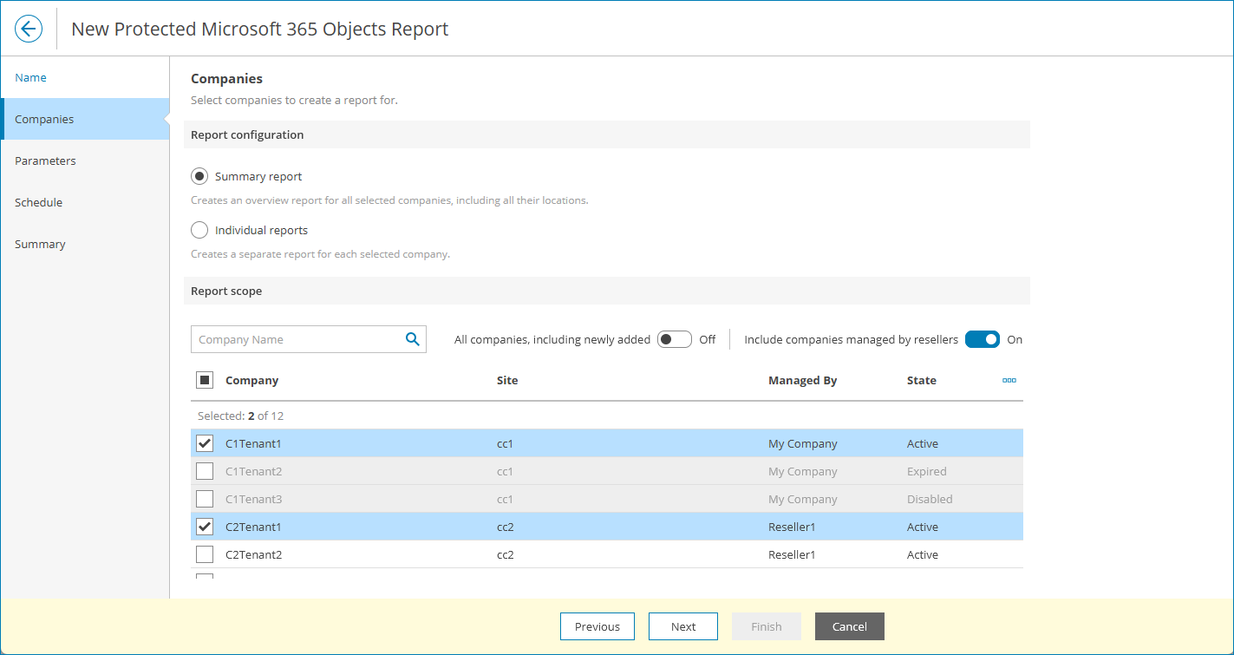This screenshot has height=655, width=1234.
Task: Tick the C1Tenant2 checkbox
Action: tap(205, 471)
